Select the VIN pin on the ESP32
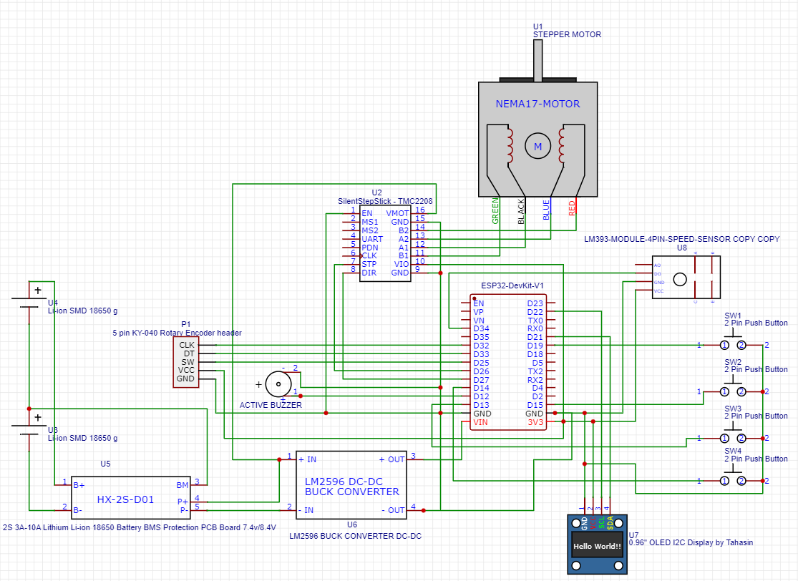Viewport: 798px width, 581px height. pos(481,423)
